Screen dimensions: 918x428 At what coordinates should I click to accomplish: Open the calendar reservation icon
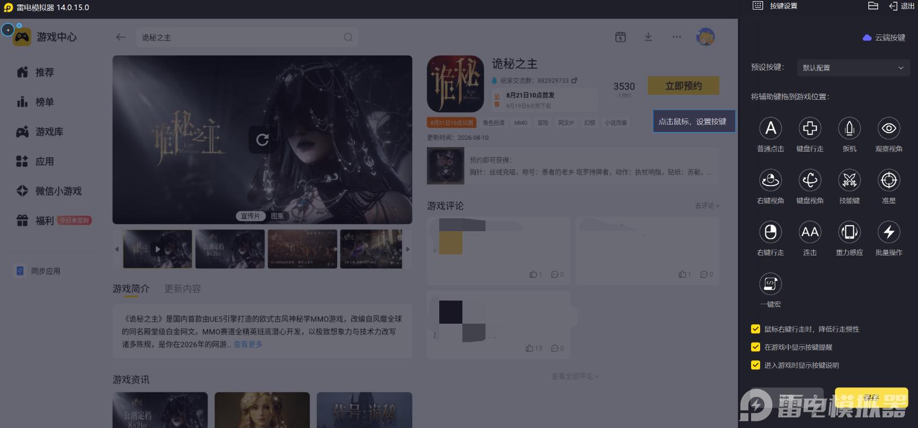[620, 37]
